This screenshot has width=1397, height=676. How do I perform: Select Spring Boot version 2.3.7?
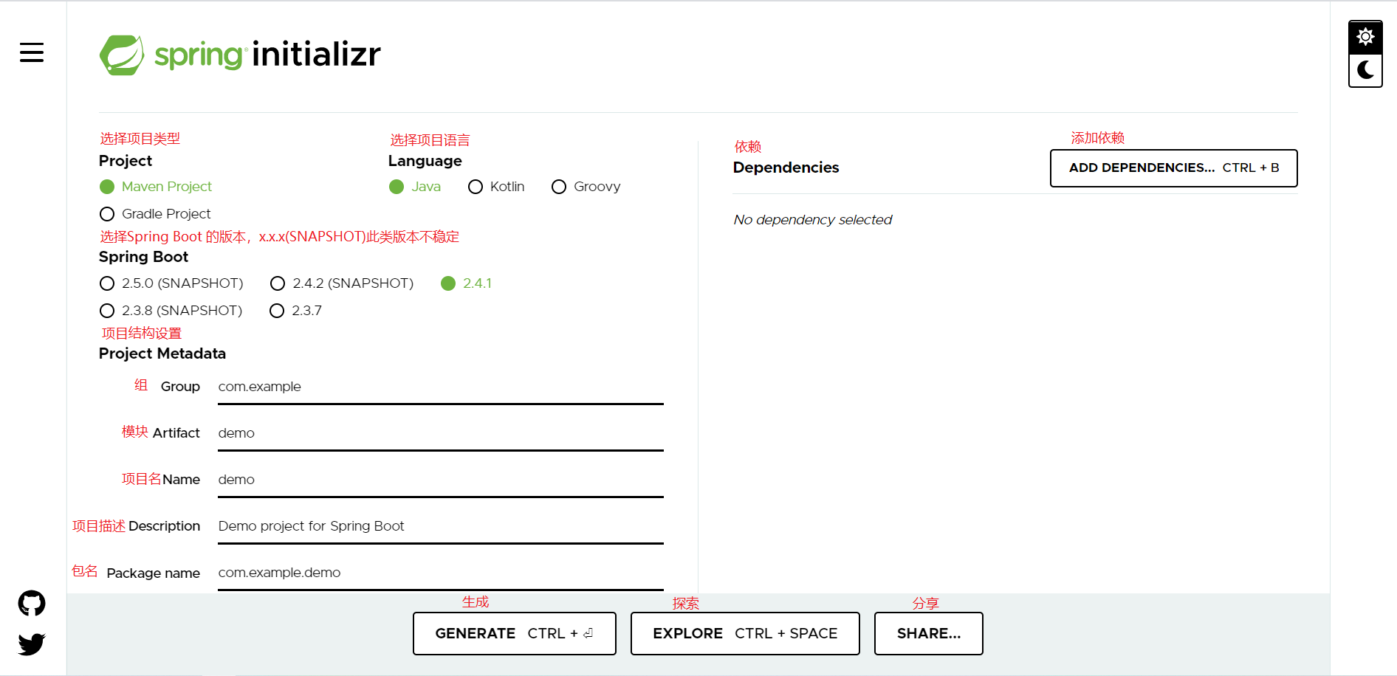[295, 311]
